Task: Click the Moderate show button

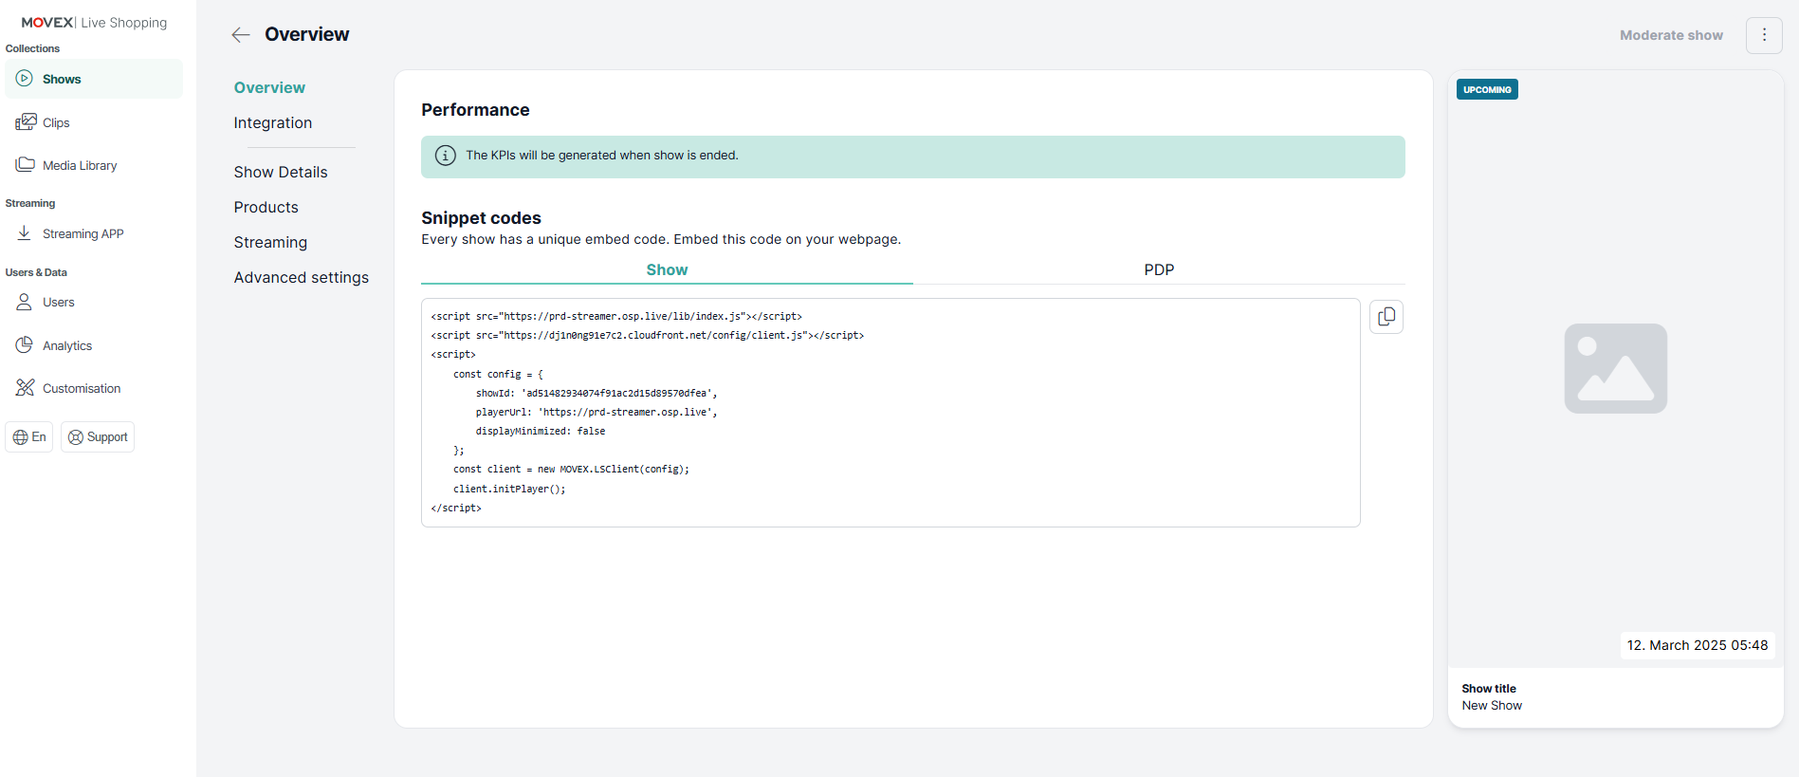Action: (1671, 35)
